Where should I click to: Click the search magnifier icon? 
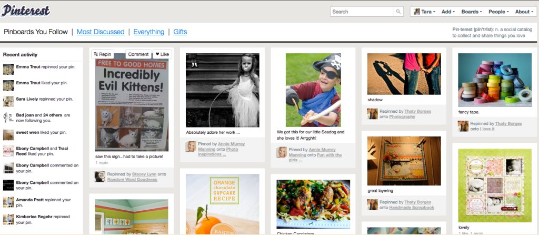point(398,12)
